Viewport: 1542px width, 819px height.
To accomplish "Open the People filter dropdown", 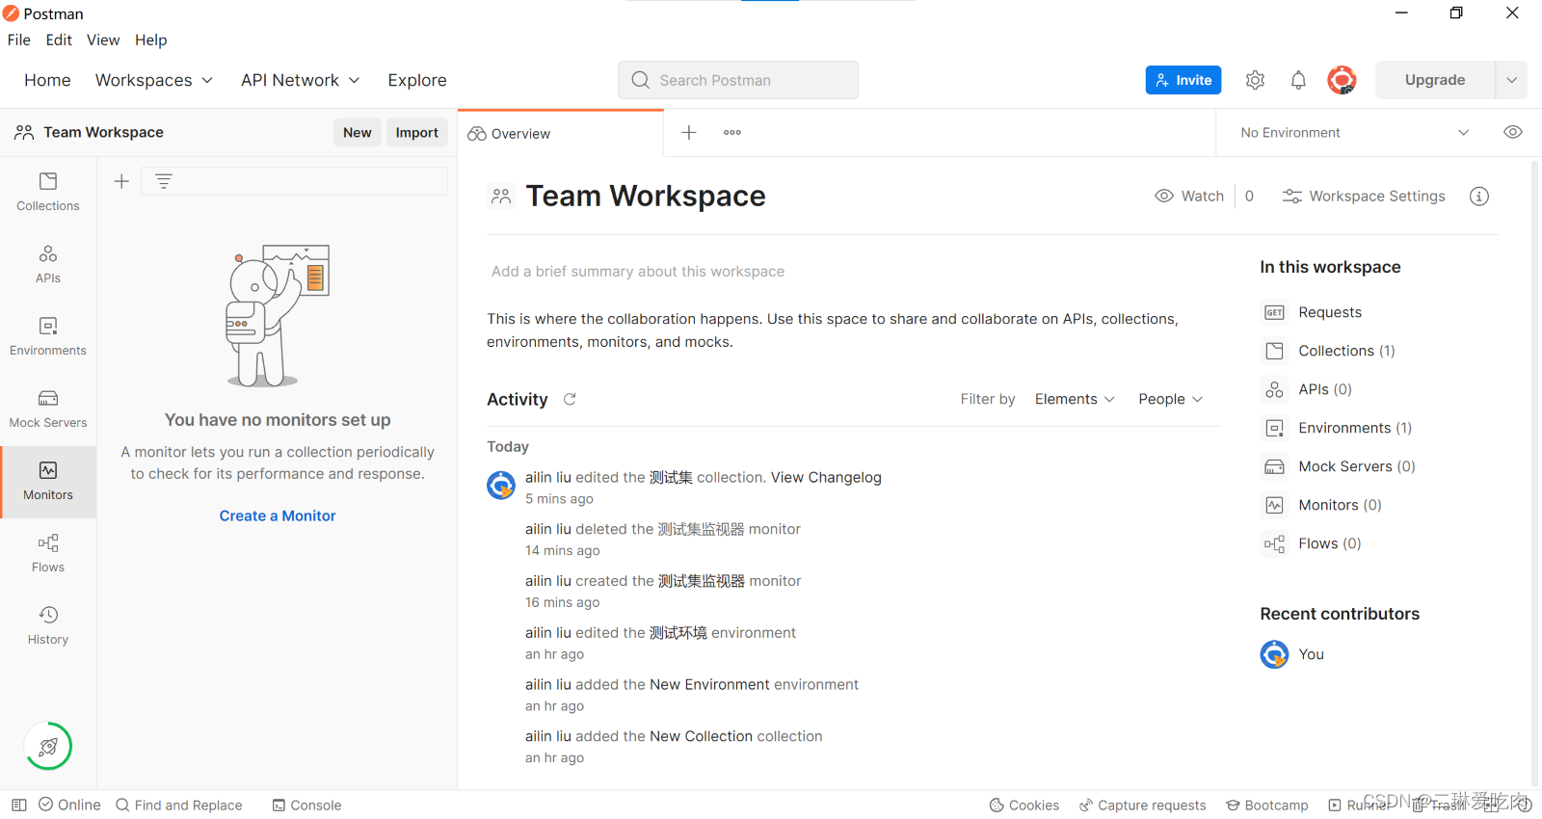I will pyautogui.click(x=1170, y=399).
